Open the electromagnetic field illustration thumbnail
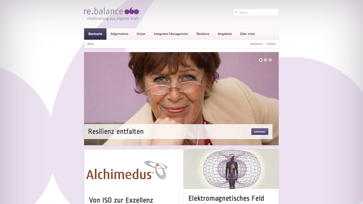 coord(231,169)
